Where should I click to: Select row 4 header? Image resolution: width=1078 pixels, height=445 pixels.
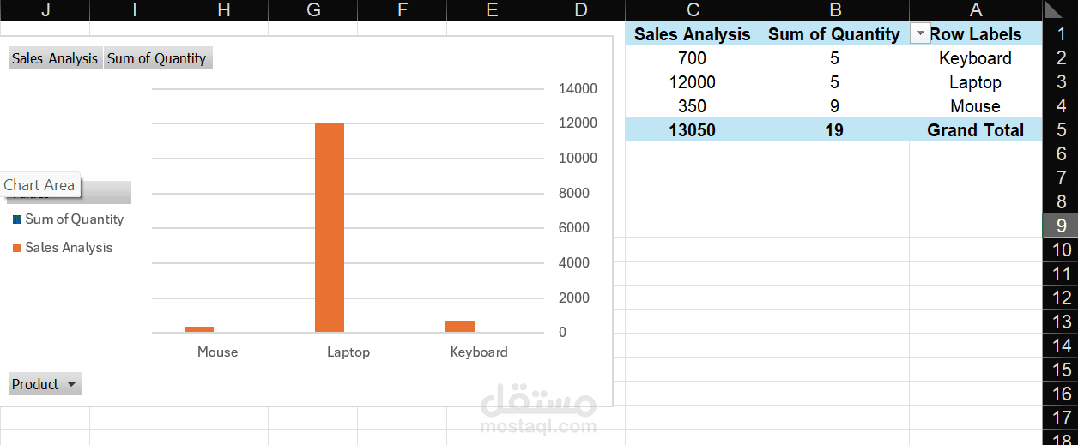tap(1061, 106)
